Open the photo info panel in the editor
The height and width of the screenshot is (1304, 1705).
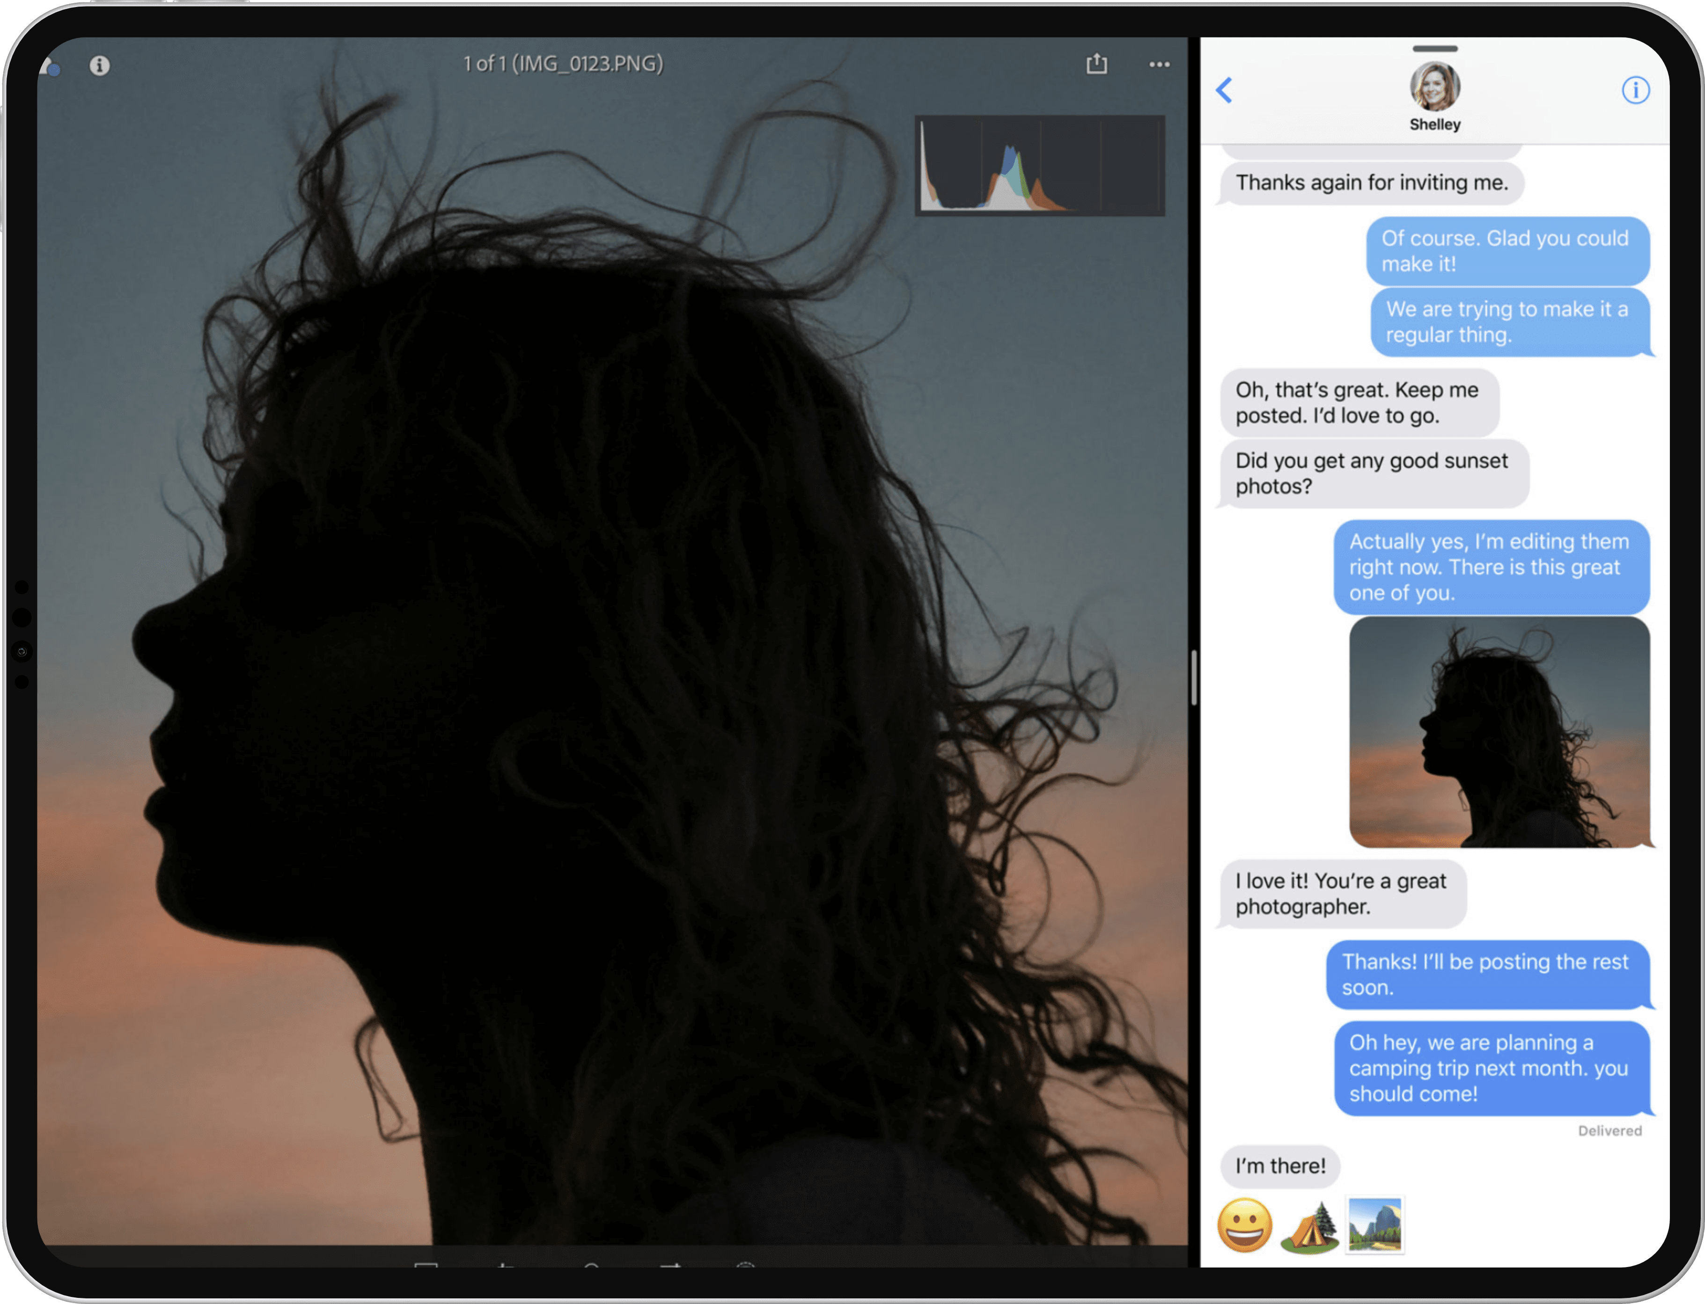(x=99, y=65)
